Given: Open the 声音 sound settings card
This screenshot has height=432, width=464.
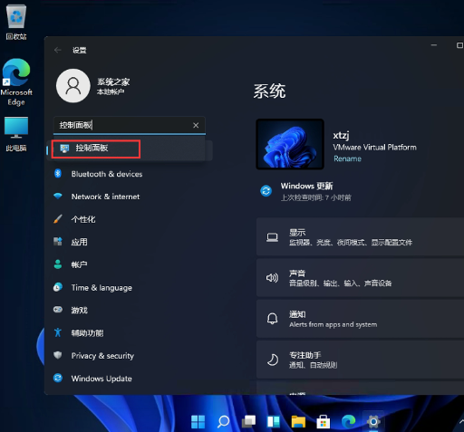Looking at the screenshot, I should pyautogui.click(x=360, y=278).
